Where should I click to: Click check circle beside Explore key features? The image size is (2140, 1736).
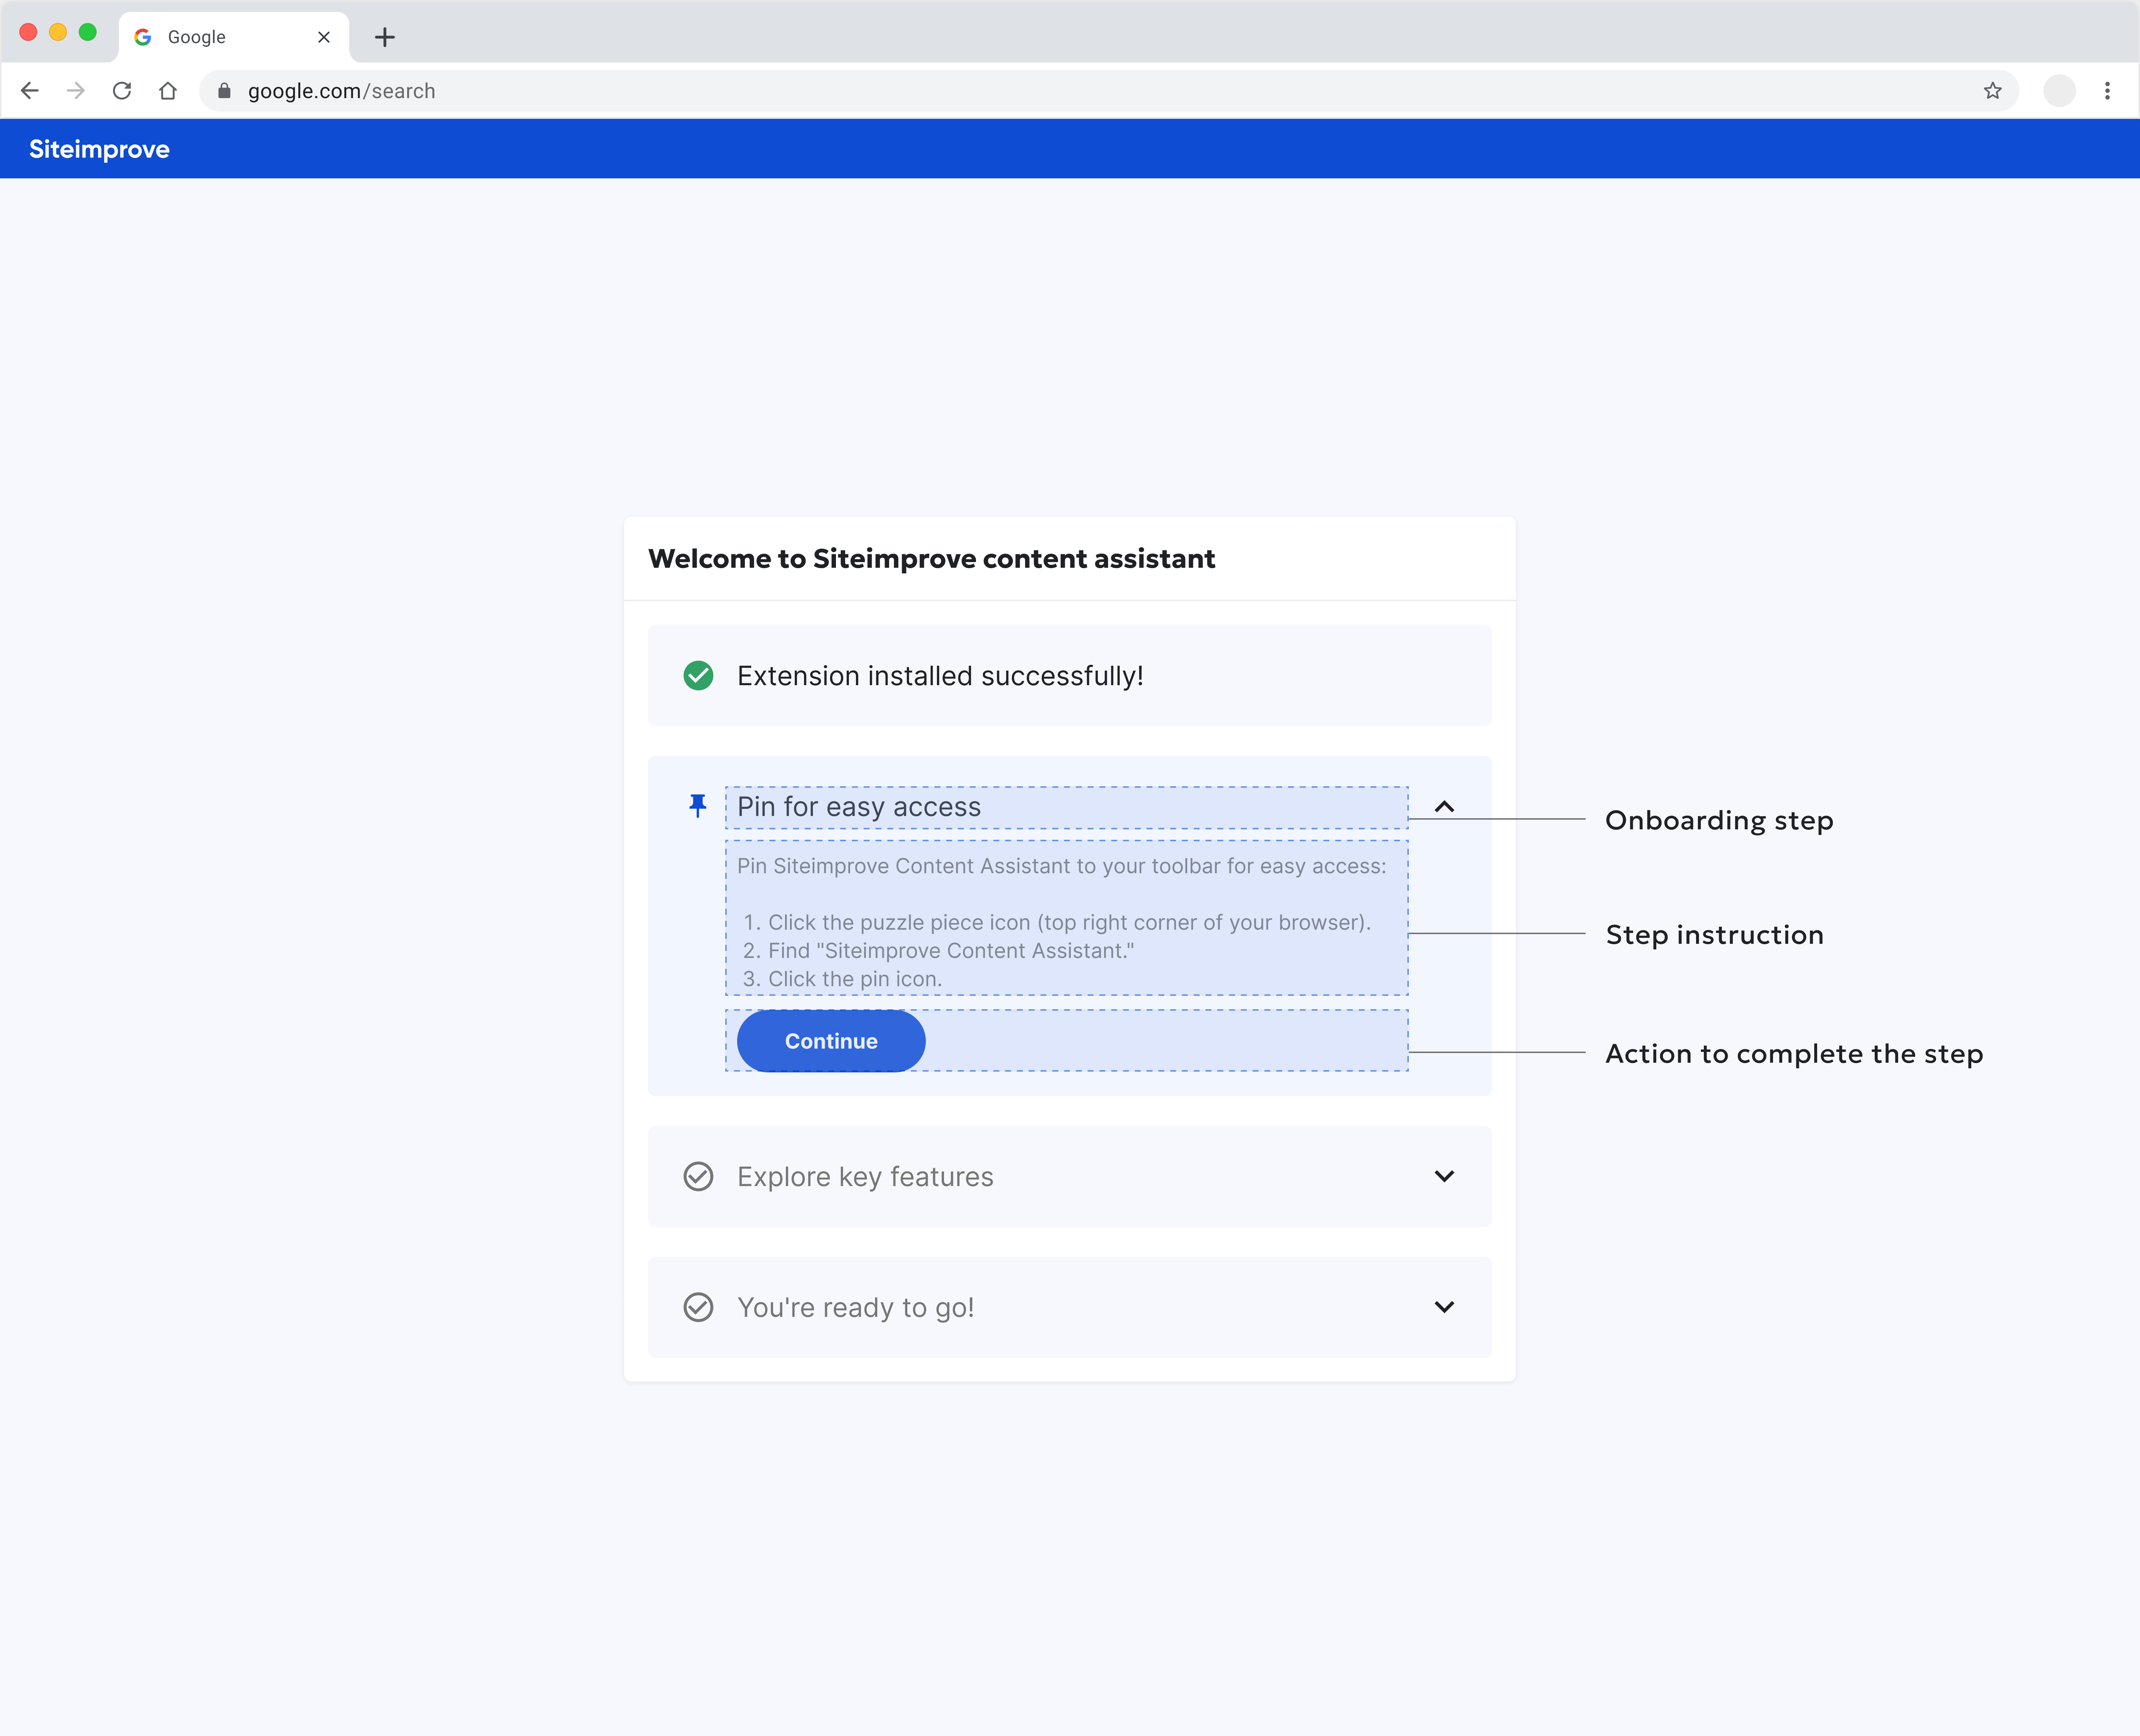point(698,1176)
